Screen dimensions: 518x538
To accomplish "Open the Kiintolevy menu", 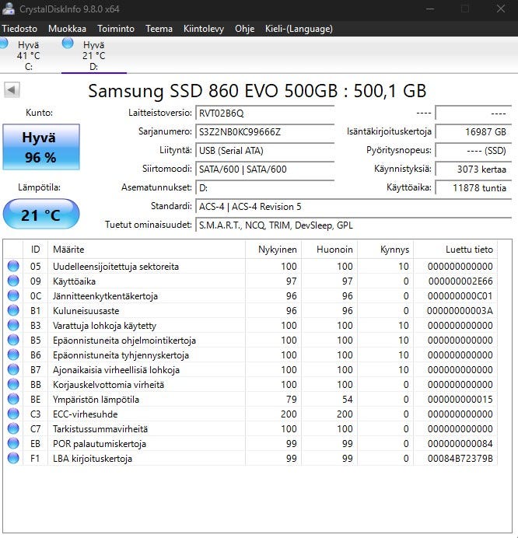I will point(204,29).
